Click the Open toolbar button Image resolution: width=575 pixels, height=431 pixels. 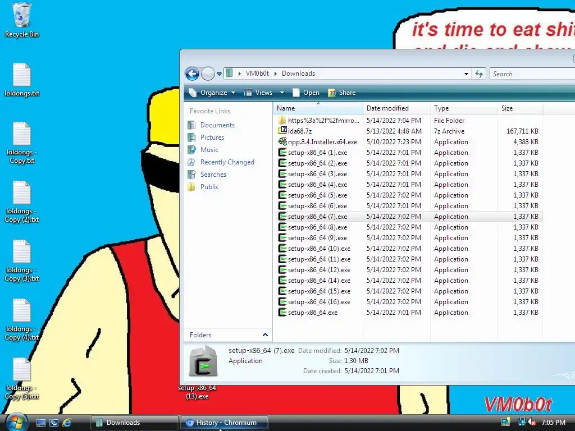(306, 93)
